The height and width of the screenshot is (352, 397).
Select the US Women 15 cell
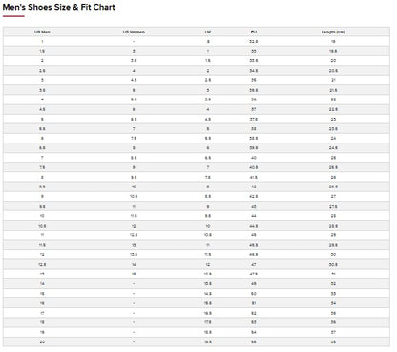click(134, 274)
